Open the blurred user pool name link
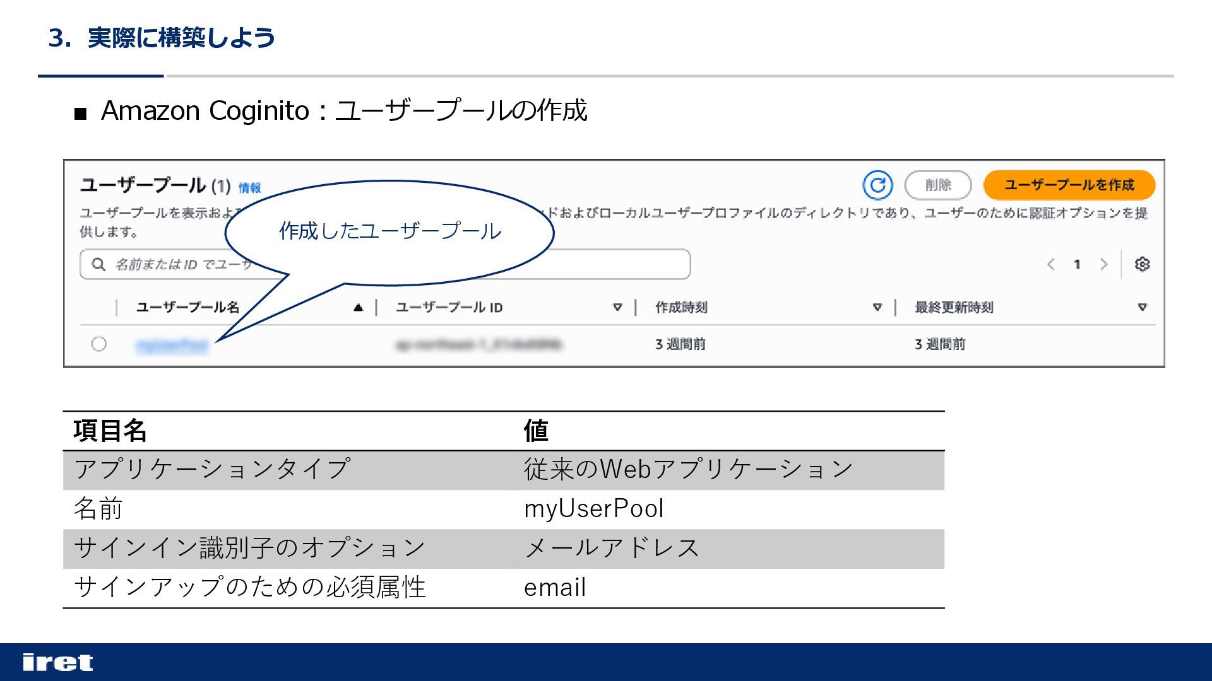The image size is (1212, 681). [172, 345]
